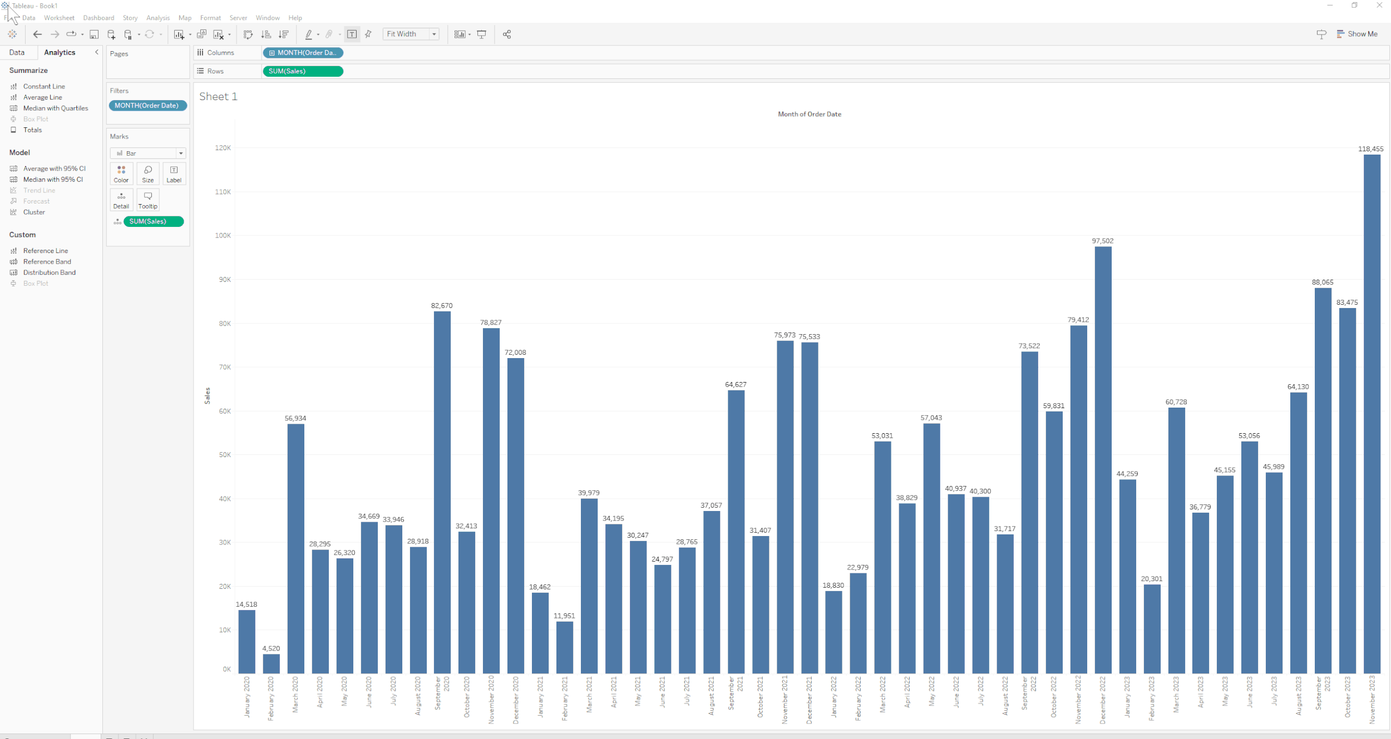This screenshot has width=1391, height=739.
Task: Click the New Data Source icon
Action: click(x=111, y=34)
